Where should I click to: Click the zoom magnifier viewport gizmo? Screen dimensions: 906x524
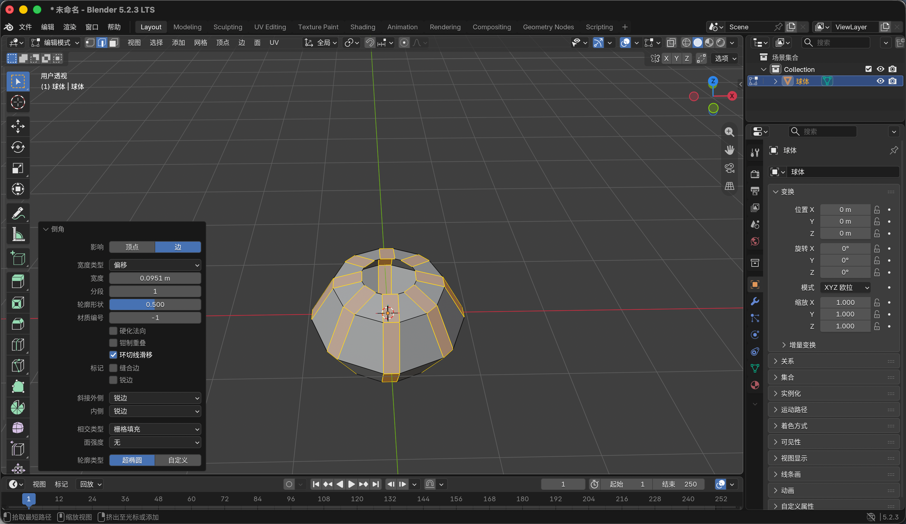point(729,132)
